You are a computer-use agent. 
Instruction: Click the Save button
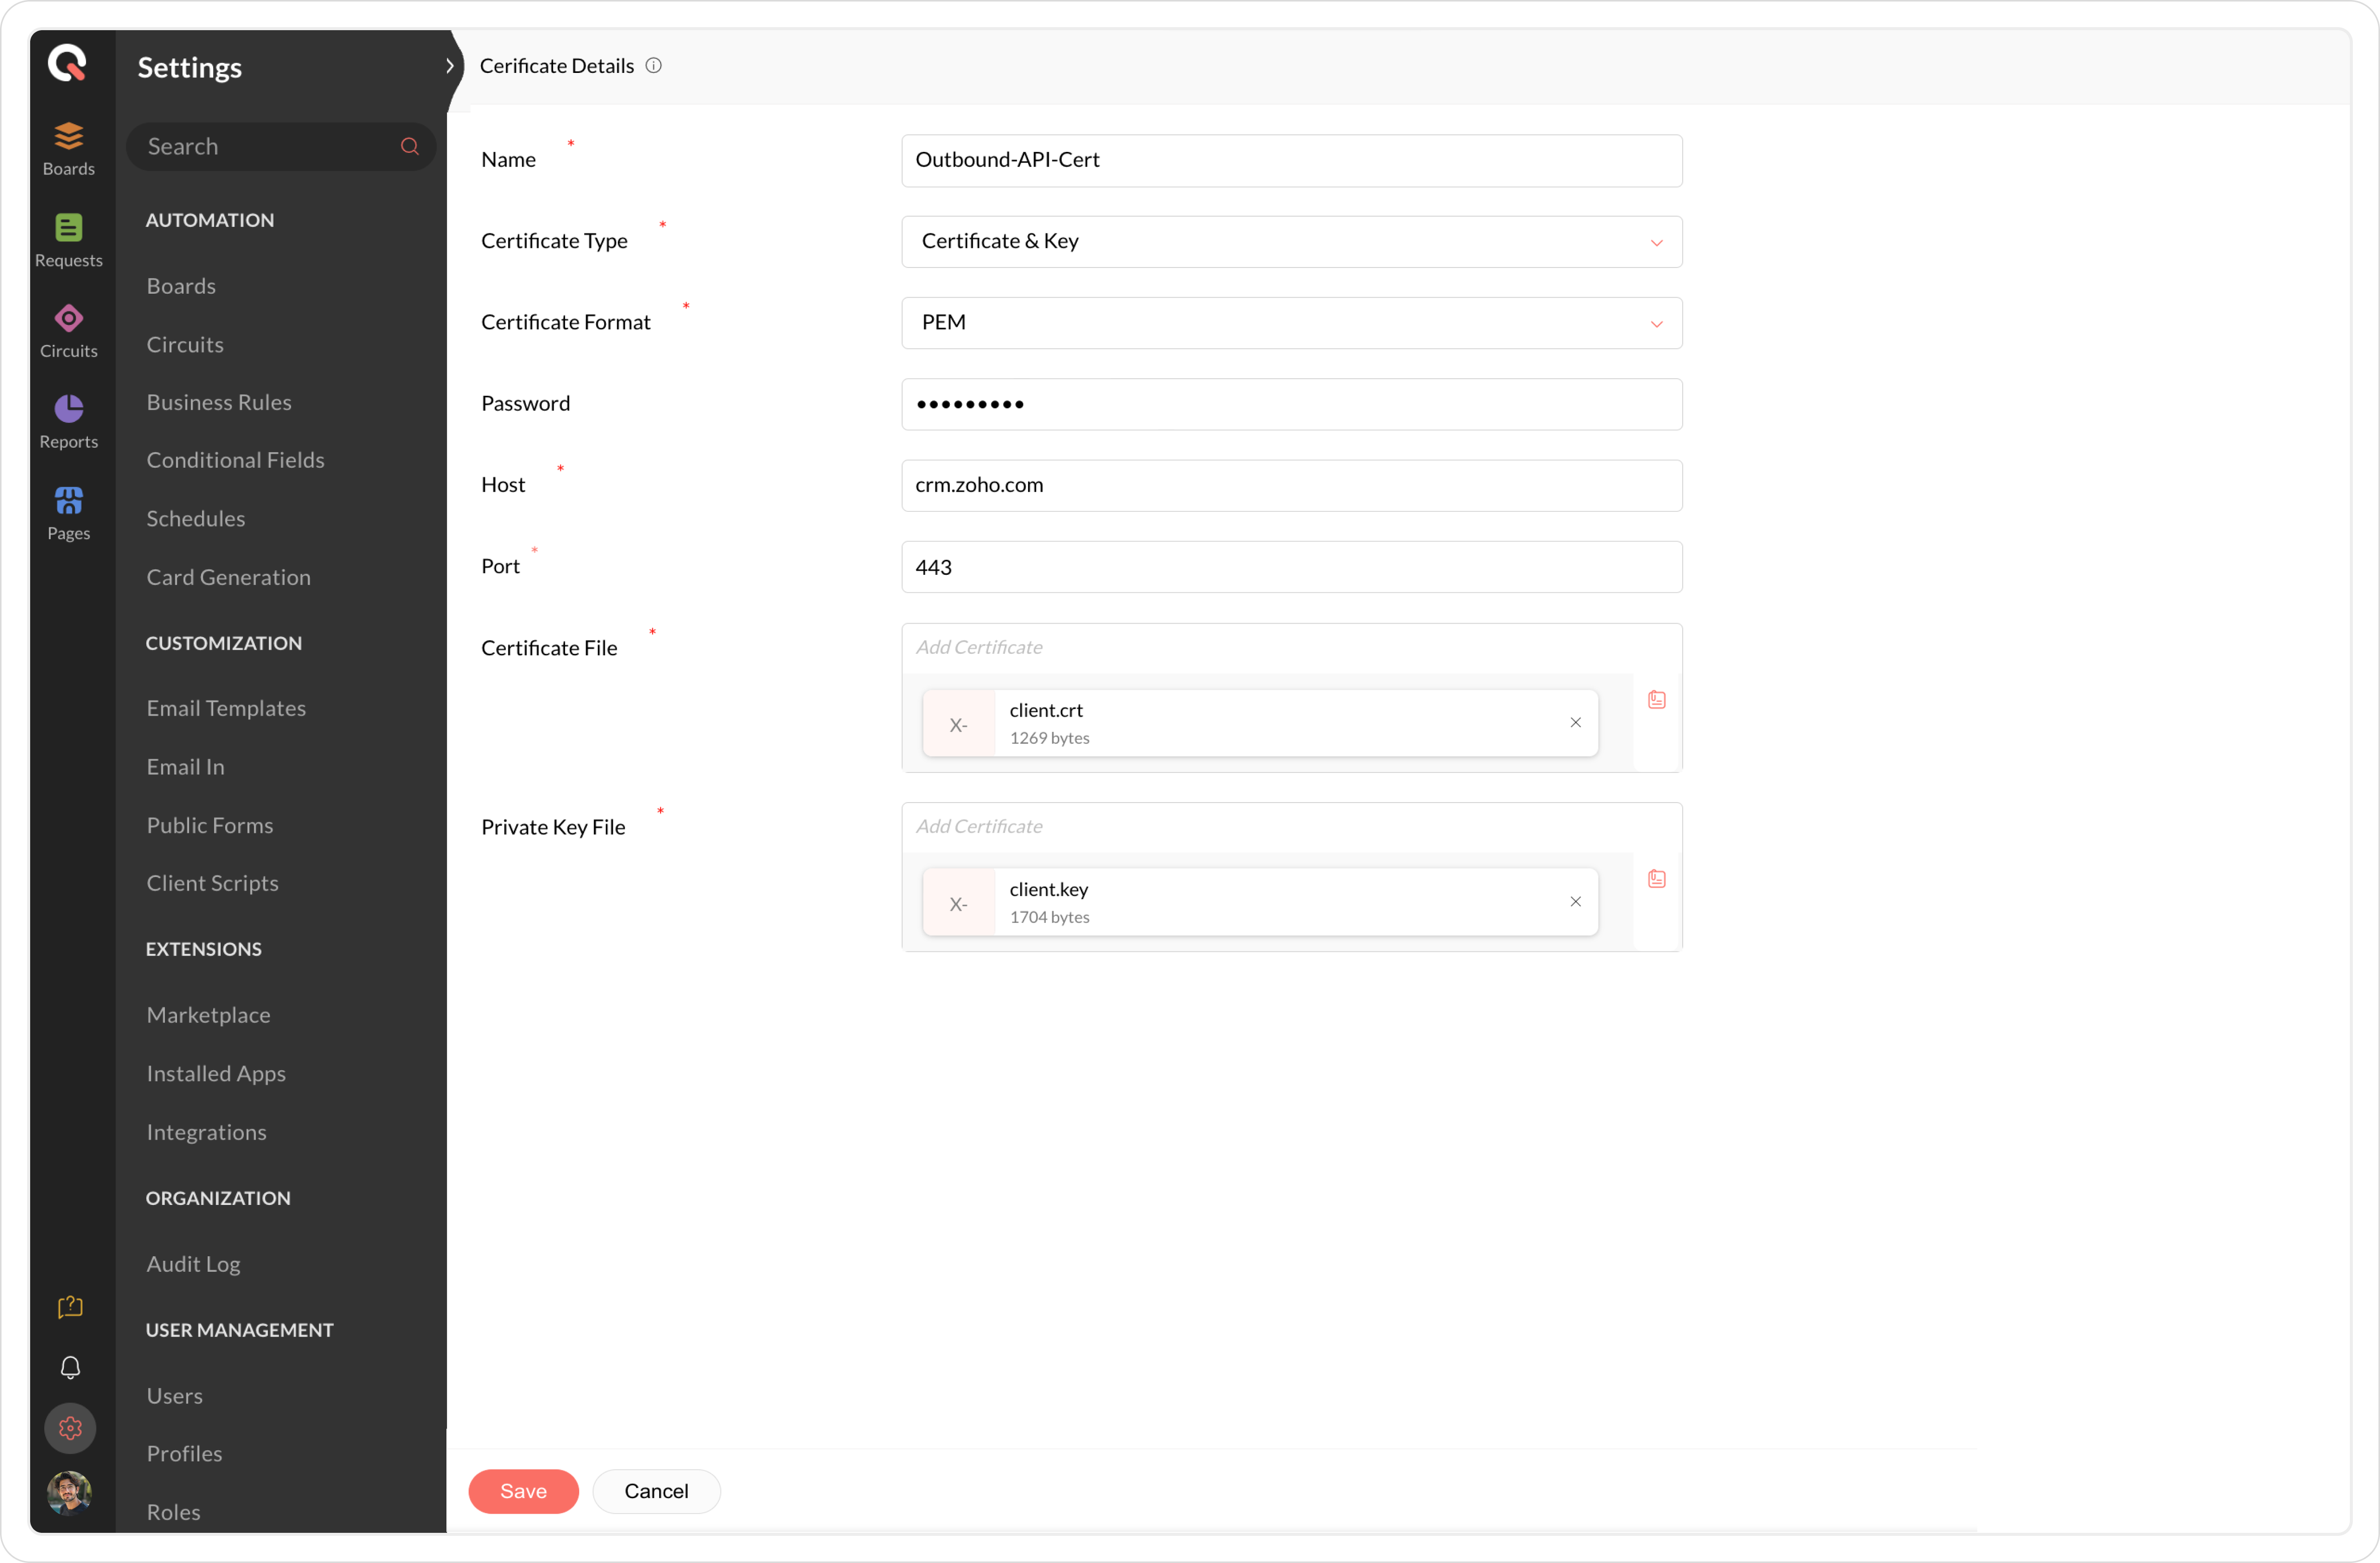[523, 1490]
